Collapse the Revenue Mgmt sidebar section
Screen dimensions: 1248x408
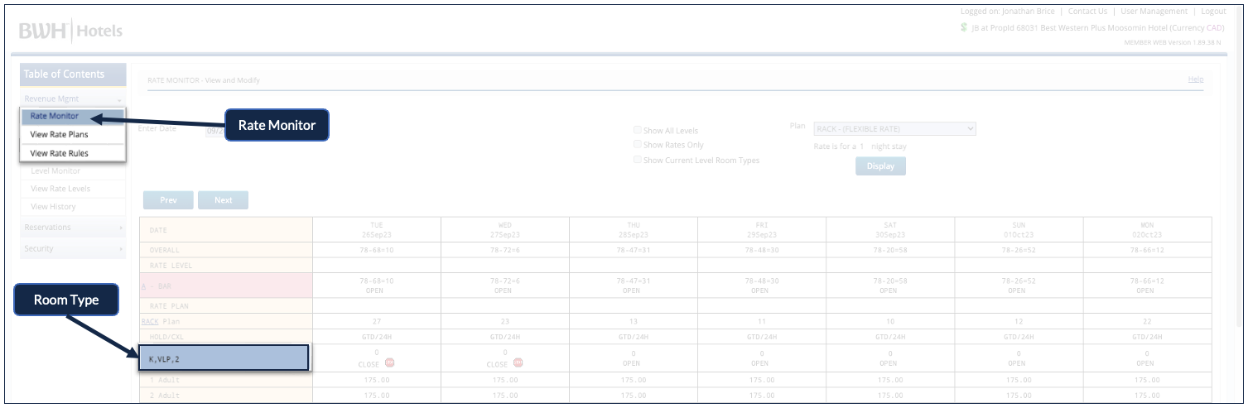(x=73, y=98)
